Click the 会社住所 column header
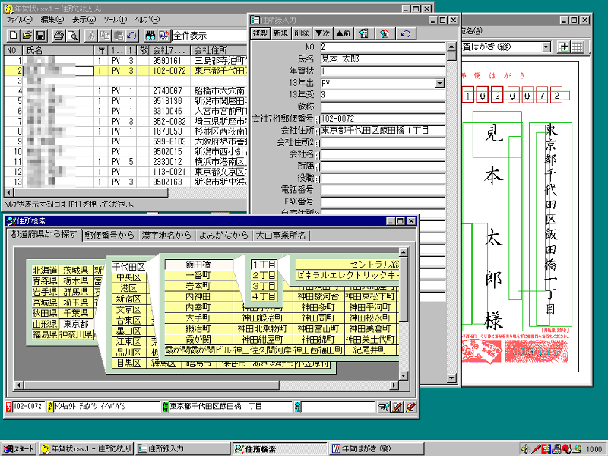608x456 pixels. (219, 50)
